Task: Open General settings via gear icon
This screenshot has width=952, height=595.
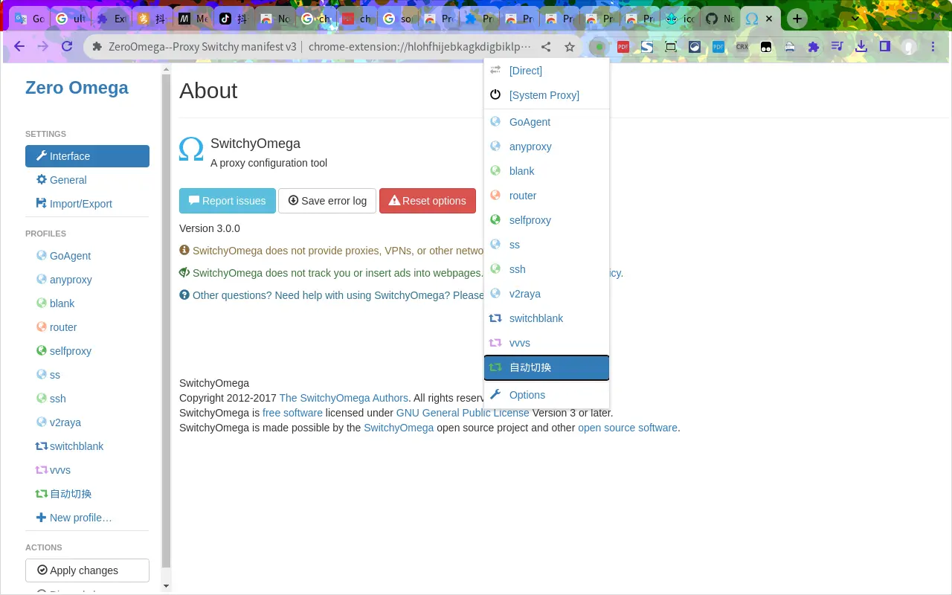Action: (x=66, y=180)
